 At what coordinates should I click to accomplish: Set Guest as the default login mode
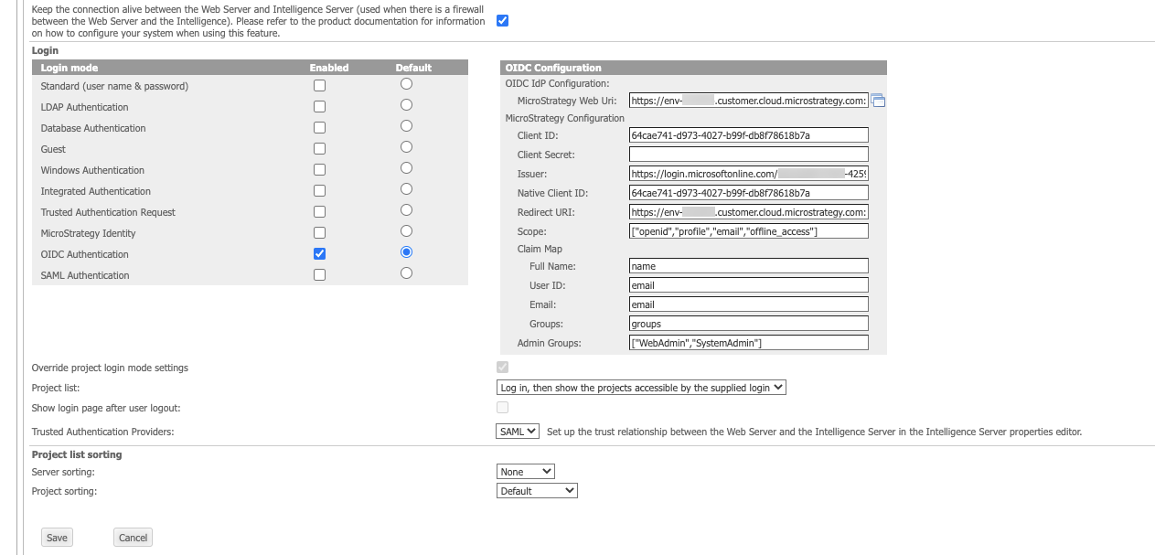(406, 147)
